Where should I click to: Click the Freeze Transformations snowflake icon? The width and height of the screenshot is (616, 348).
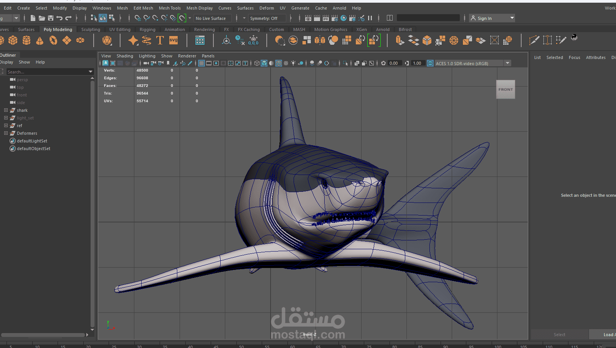point(253,40)
